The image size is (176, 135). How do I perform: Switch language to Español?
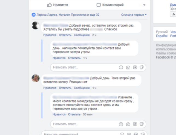pyautogui.click(x=162, y=36)
